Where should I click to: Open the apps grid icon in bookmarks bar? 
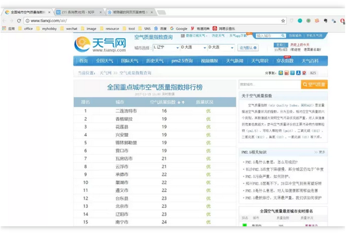pos(4,28)
